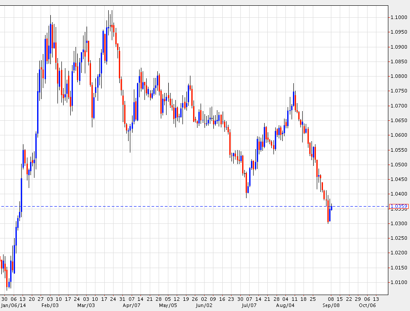Click the 1.0950 price axis label
This screenshot has width=410, height=311.
399,32
